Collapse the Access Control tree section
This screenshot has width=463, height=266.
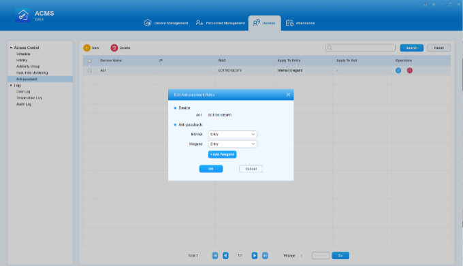[x=11, y=48]
